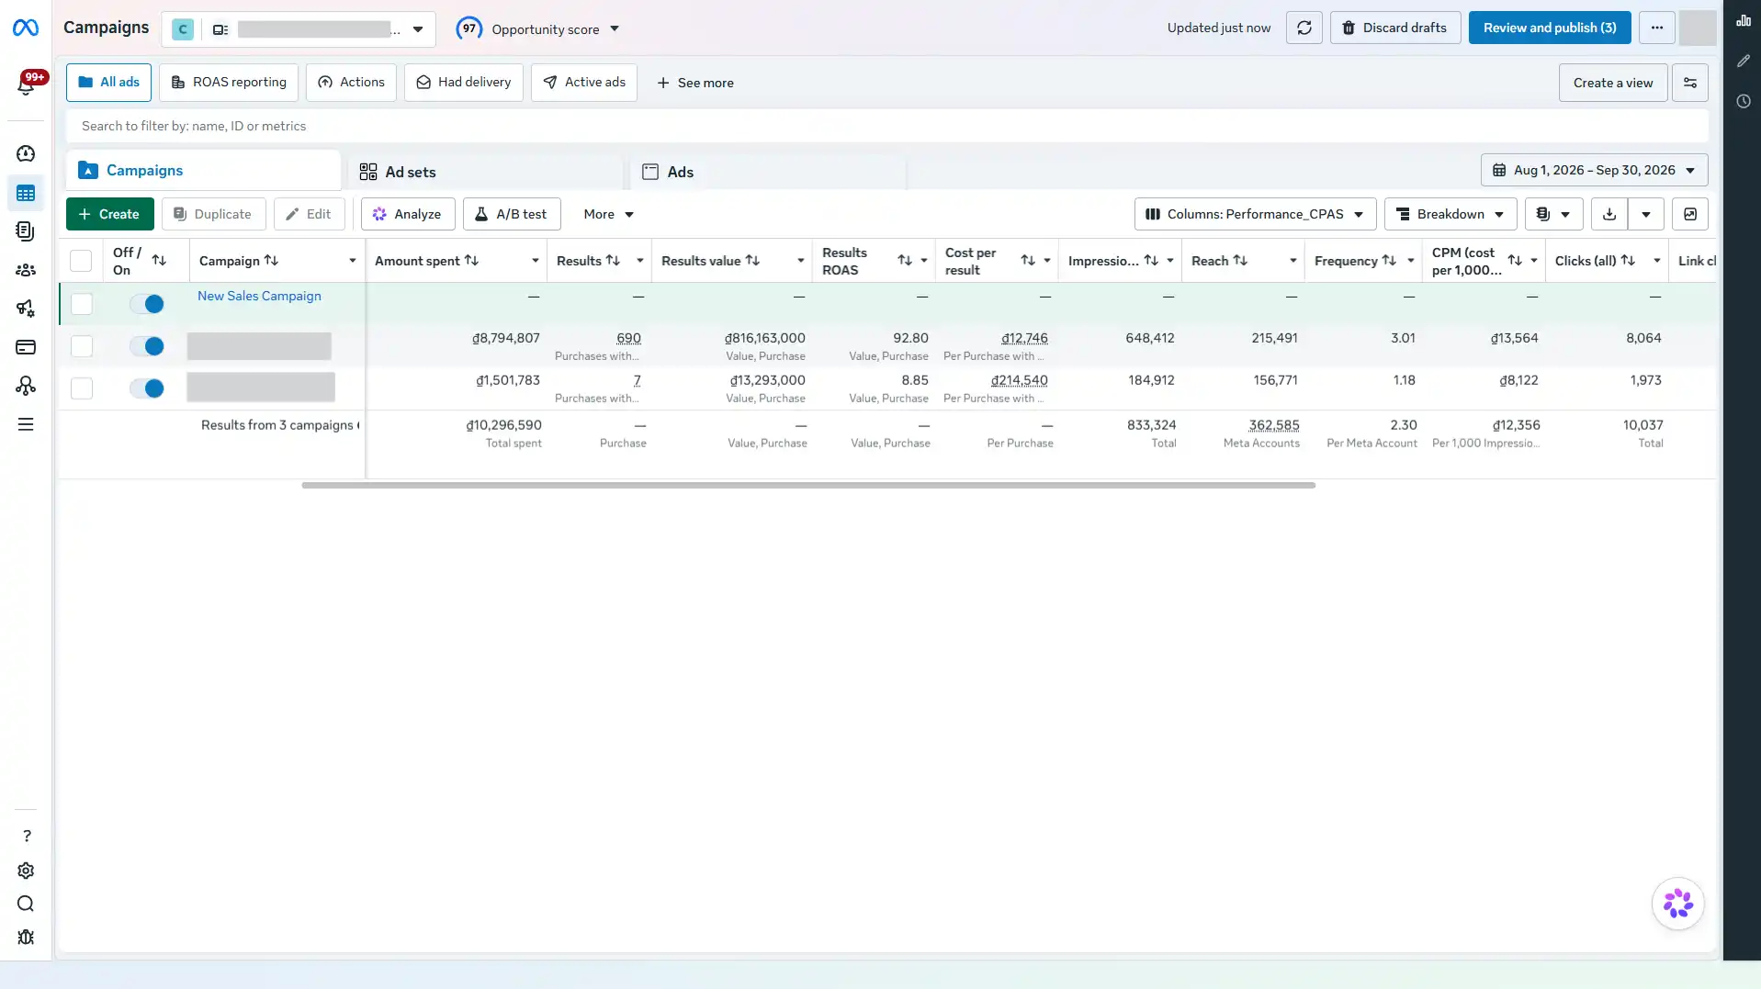The width and height of the screenshot is (1761, 989).
Task: Open Billing card icon in sidebar
Action: (x=26, y=347)
